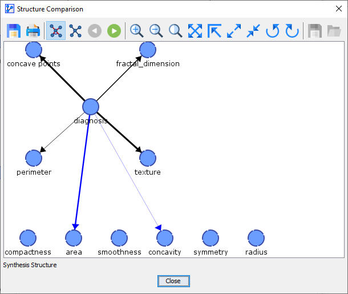Click the rotate clockwise icon

tap(292, 31)
